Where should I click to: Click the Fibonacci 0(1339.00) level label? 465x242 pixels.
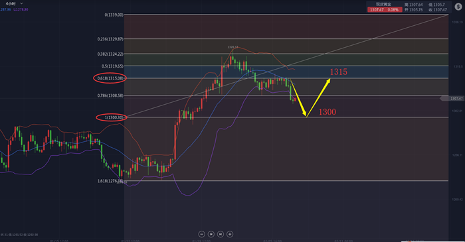114,15
